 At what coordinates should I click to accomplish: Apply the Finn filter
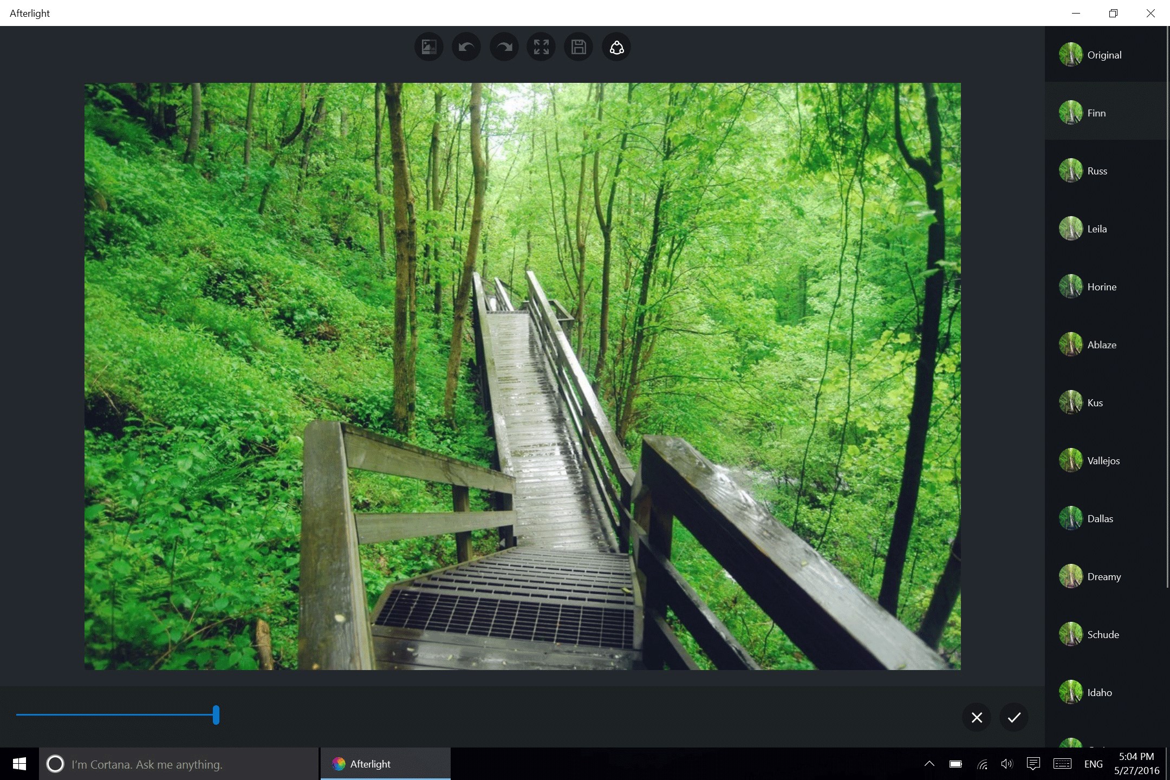(1096, 113)
